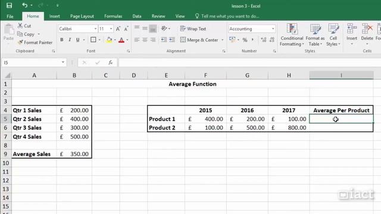This screenshot has height=214, width=381.
Task: Toggle Align Left
Action: point(137,40)
